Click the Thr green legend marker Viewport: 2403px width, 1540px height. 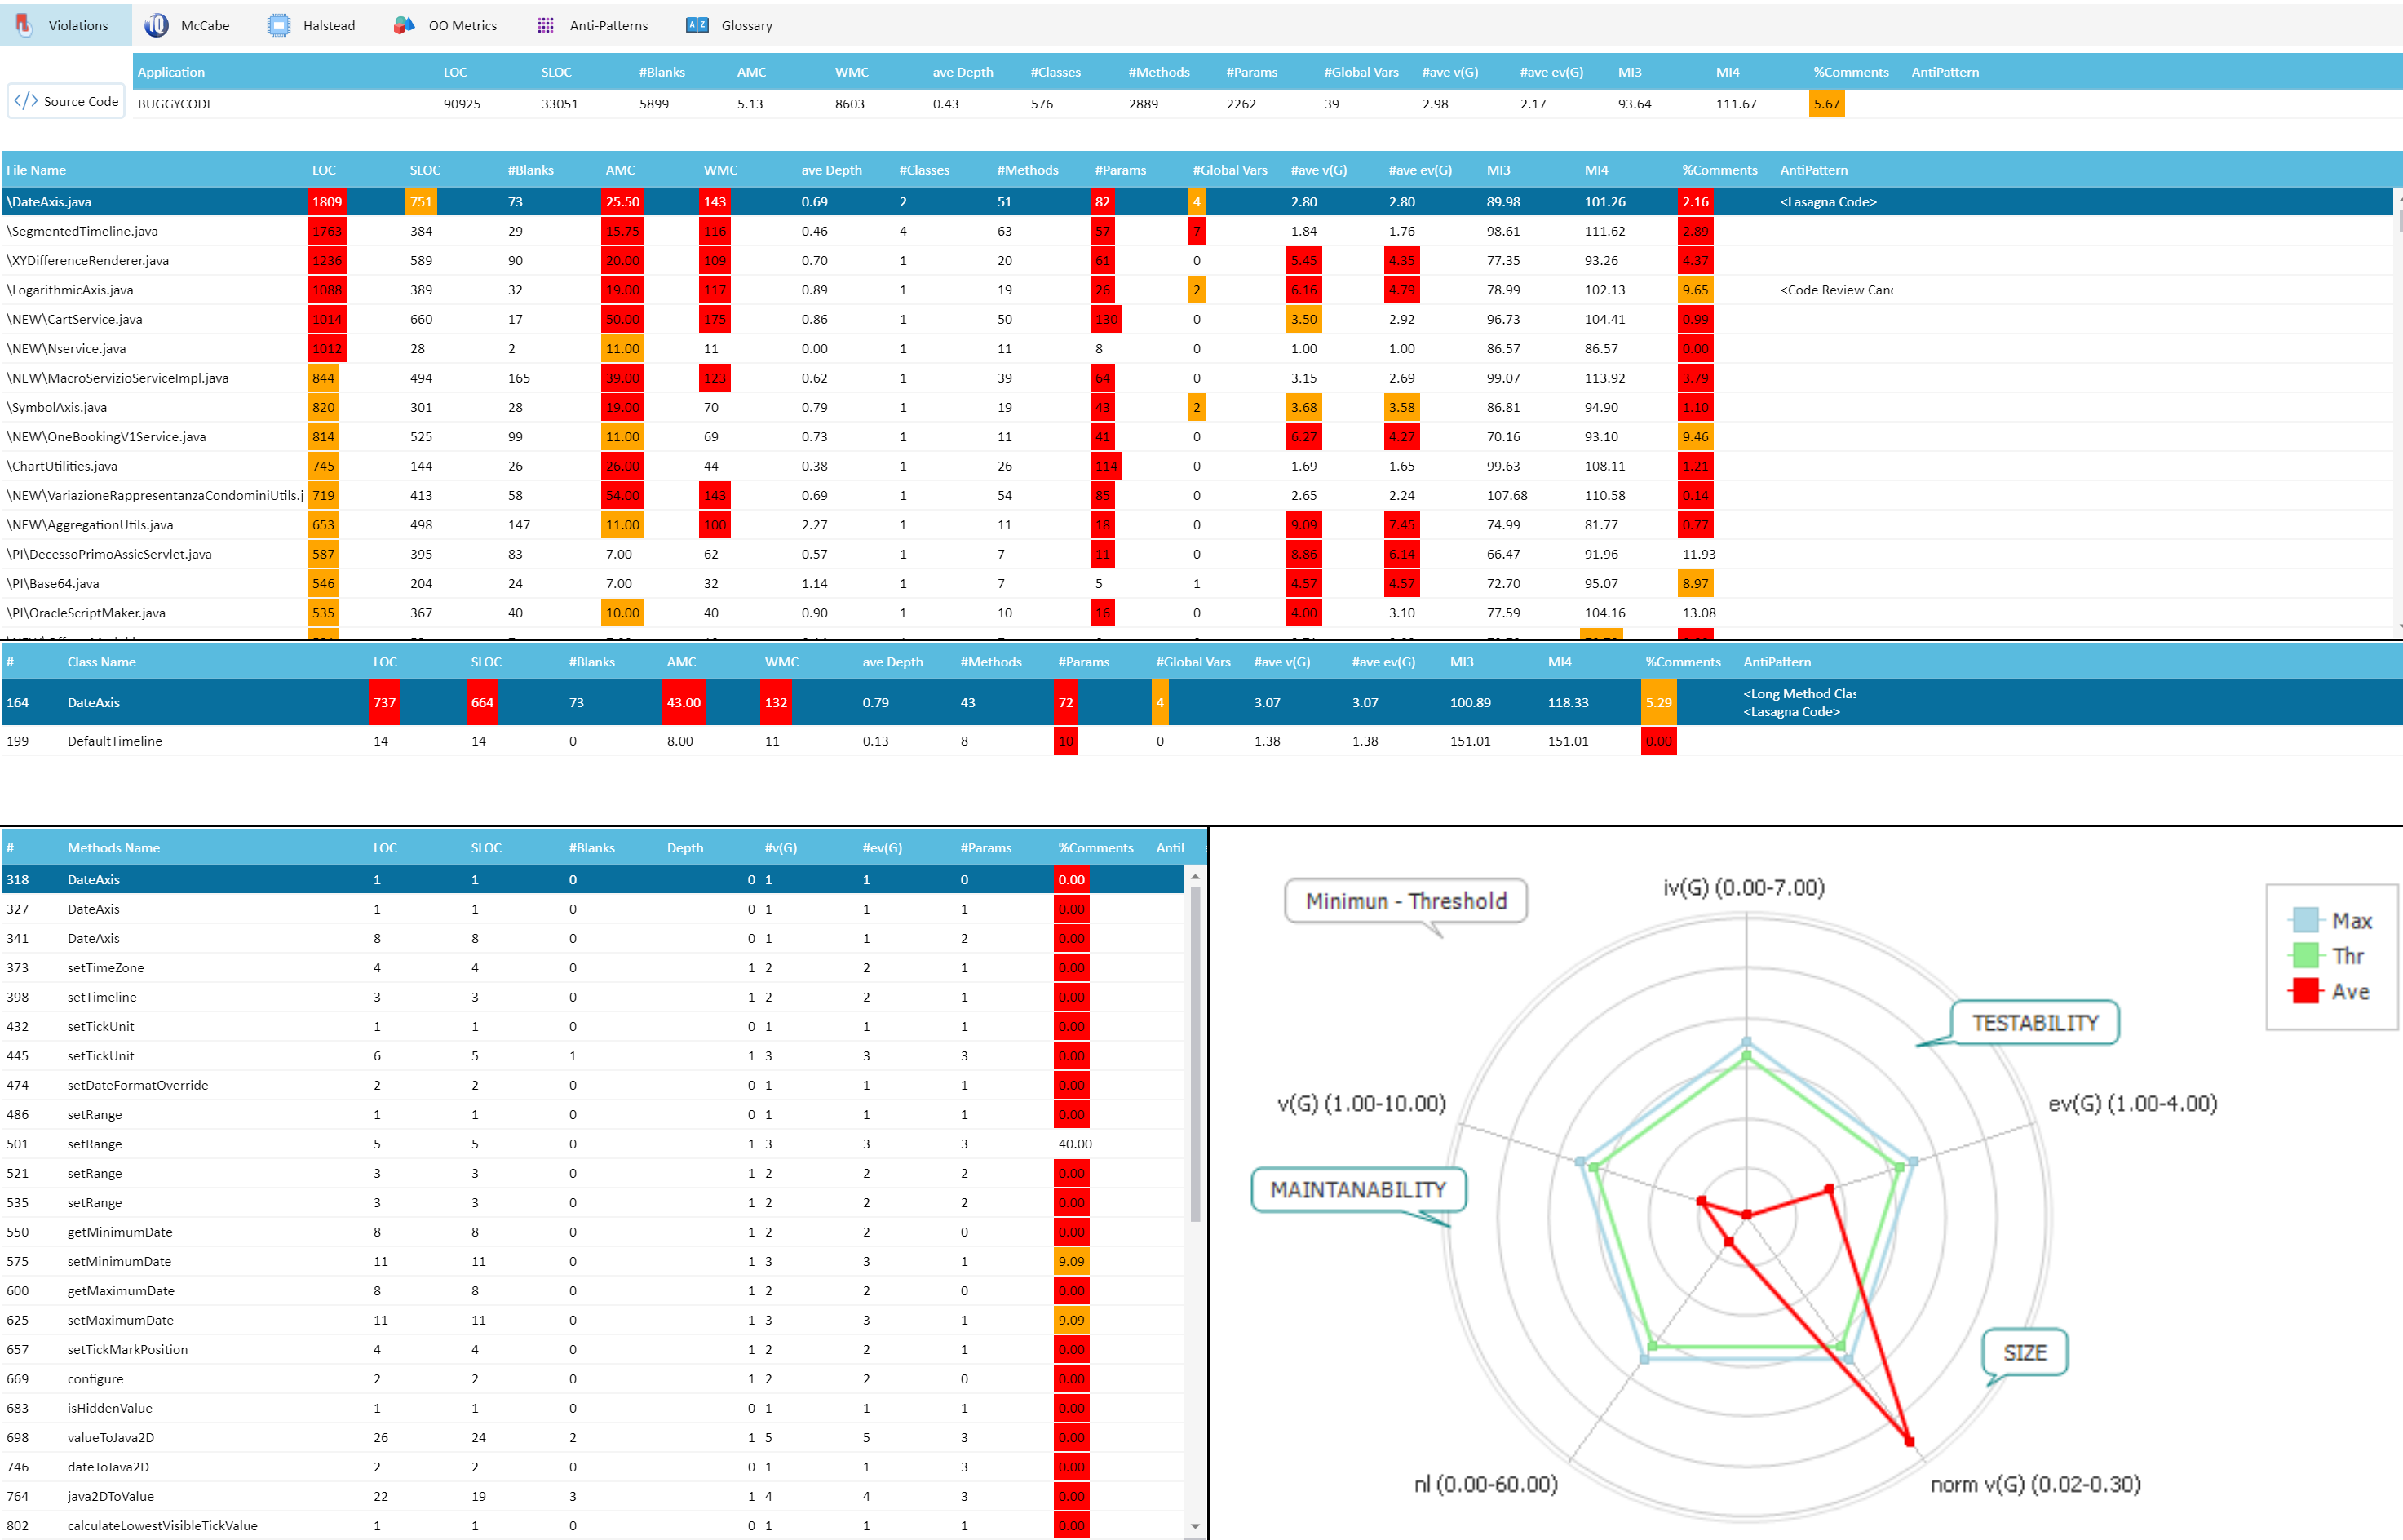[x=2305, y=956]
